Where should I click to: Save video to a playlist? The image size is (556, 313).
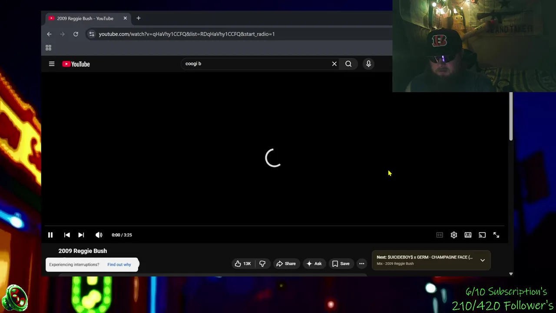click(341, 263)
